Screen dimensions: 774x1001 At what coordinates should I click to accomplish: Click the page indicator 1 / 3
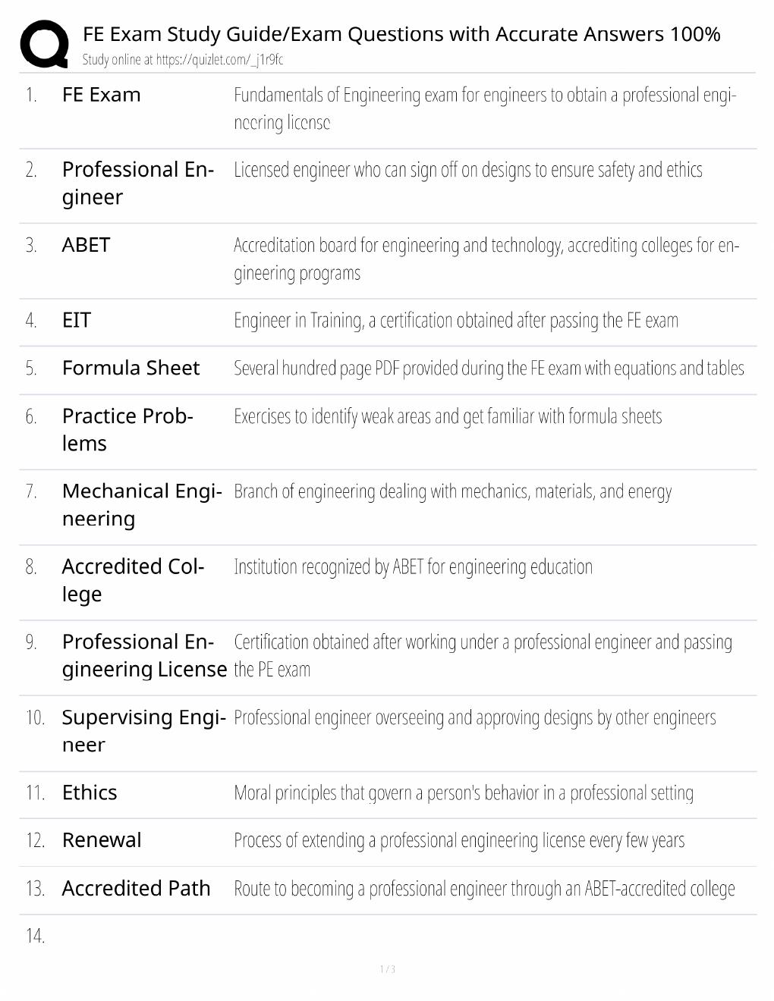click(387, 969)
